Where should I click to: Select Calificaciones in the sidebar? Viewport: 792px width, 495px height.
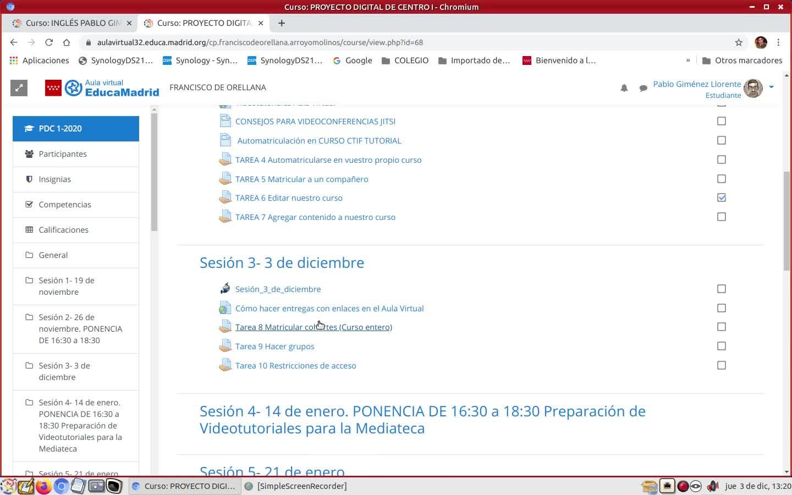click(x=63, y=230)
